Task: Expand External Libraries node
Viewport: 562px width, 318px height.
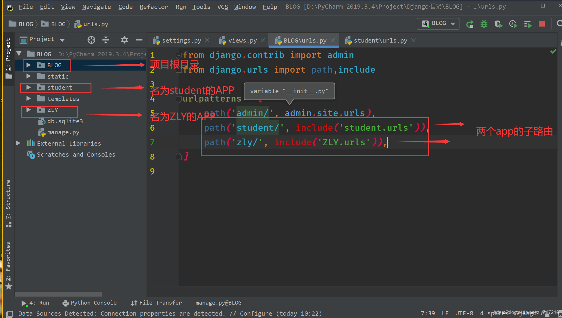Action: point(18,143)
